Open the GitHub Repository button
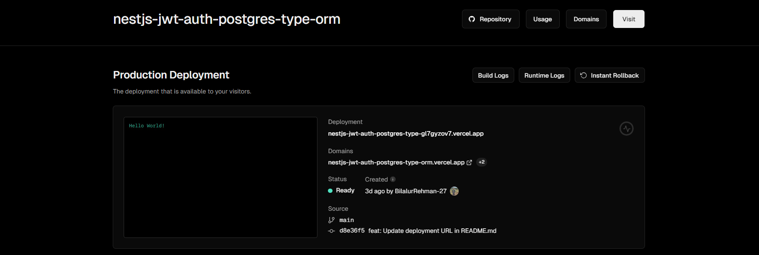Viewport: 759px width, 255px height. 490,19
